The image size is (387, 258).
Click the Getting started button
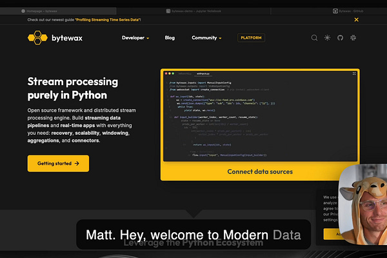58,163
